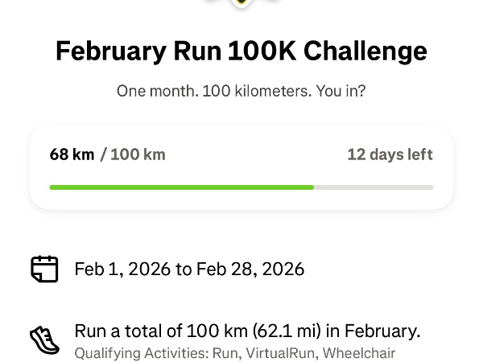This screenshot has width=483, height=362.
Task: Click the February Run 100K Challenge title
Action: tap(242, 51)
